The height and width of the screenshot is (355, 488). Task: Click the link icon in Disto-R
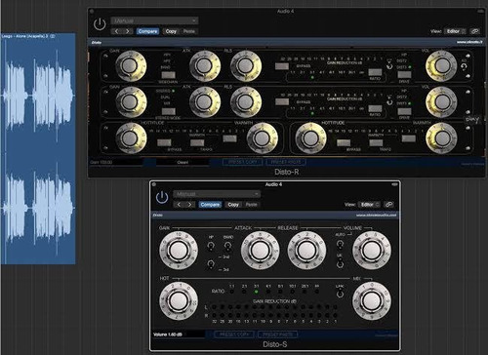pyautogui.click(x=475, y=31)
